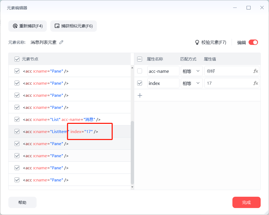269x215 pixels.
Task: Uncheck the ListItem index 17 node checkbox
Action: [x=17, y=131]
